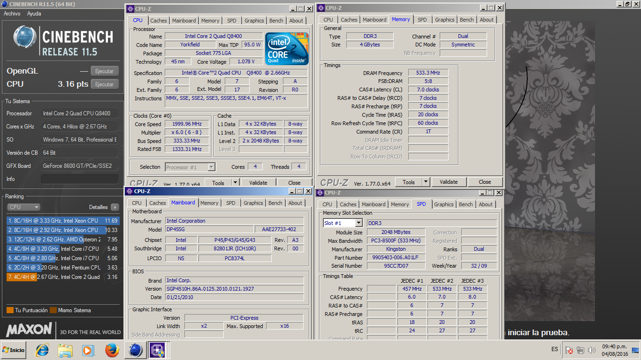The height and width of the screenshot is (360, 641).
Task: Launch Windows Media Player from the taskbar
Action: pos(88,350)
